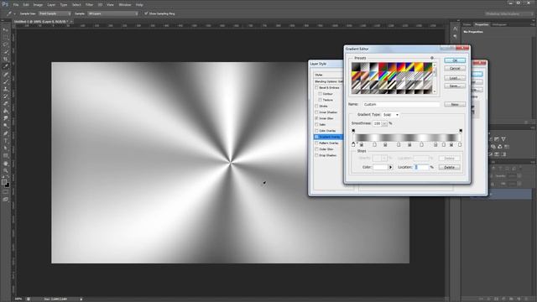The image size is (537, 302).
Task: Open the gradient presets gear menu
Action: click(432, 58)
